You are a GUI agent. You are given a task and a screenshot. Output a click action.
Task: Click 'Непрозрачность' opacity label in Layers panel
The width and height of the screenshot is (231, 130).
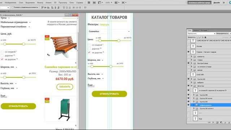222,34
